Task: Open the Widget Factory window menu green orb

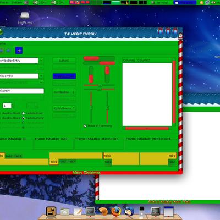Action: tap(1, 32)
